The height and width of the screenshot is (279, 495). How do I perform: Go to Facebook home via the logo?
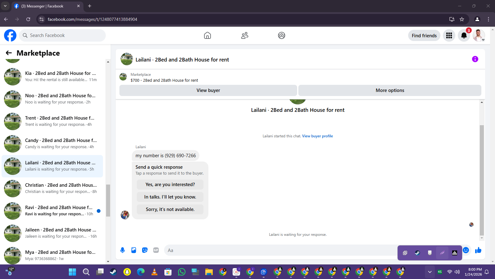(x=10, y=35)
